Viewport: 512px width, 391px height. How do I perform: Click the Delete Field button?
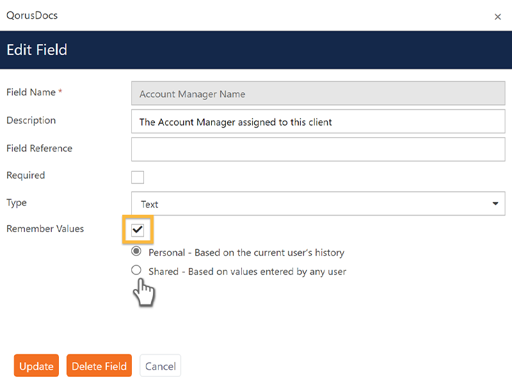[x=99, y=365]
